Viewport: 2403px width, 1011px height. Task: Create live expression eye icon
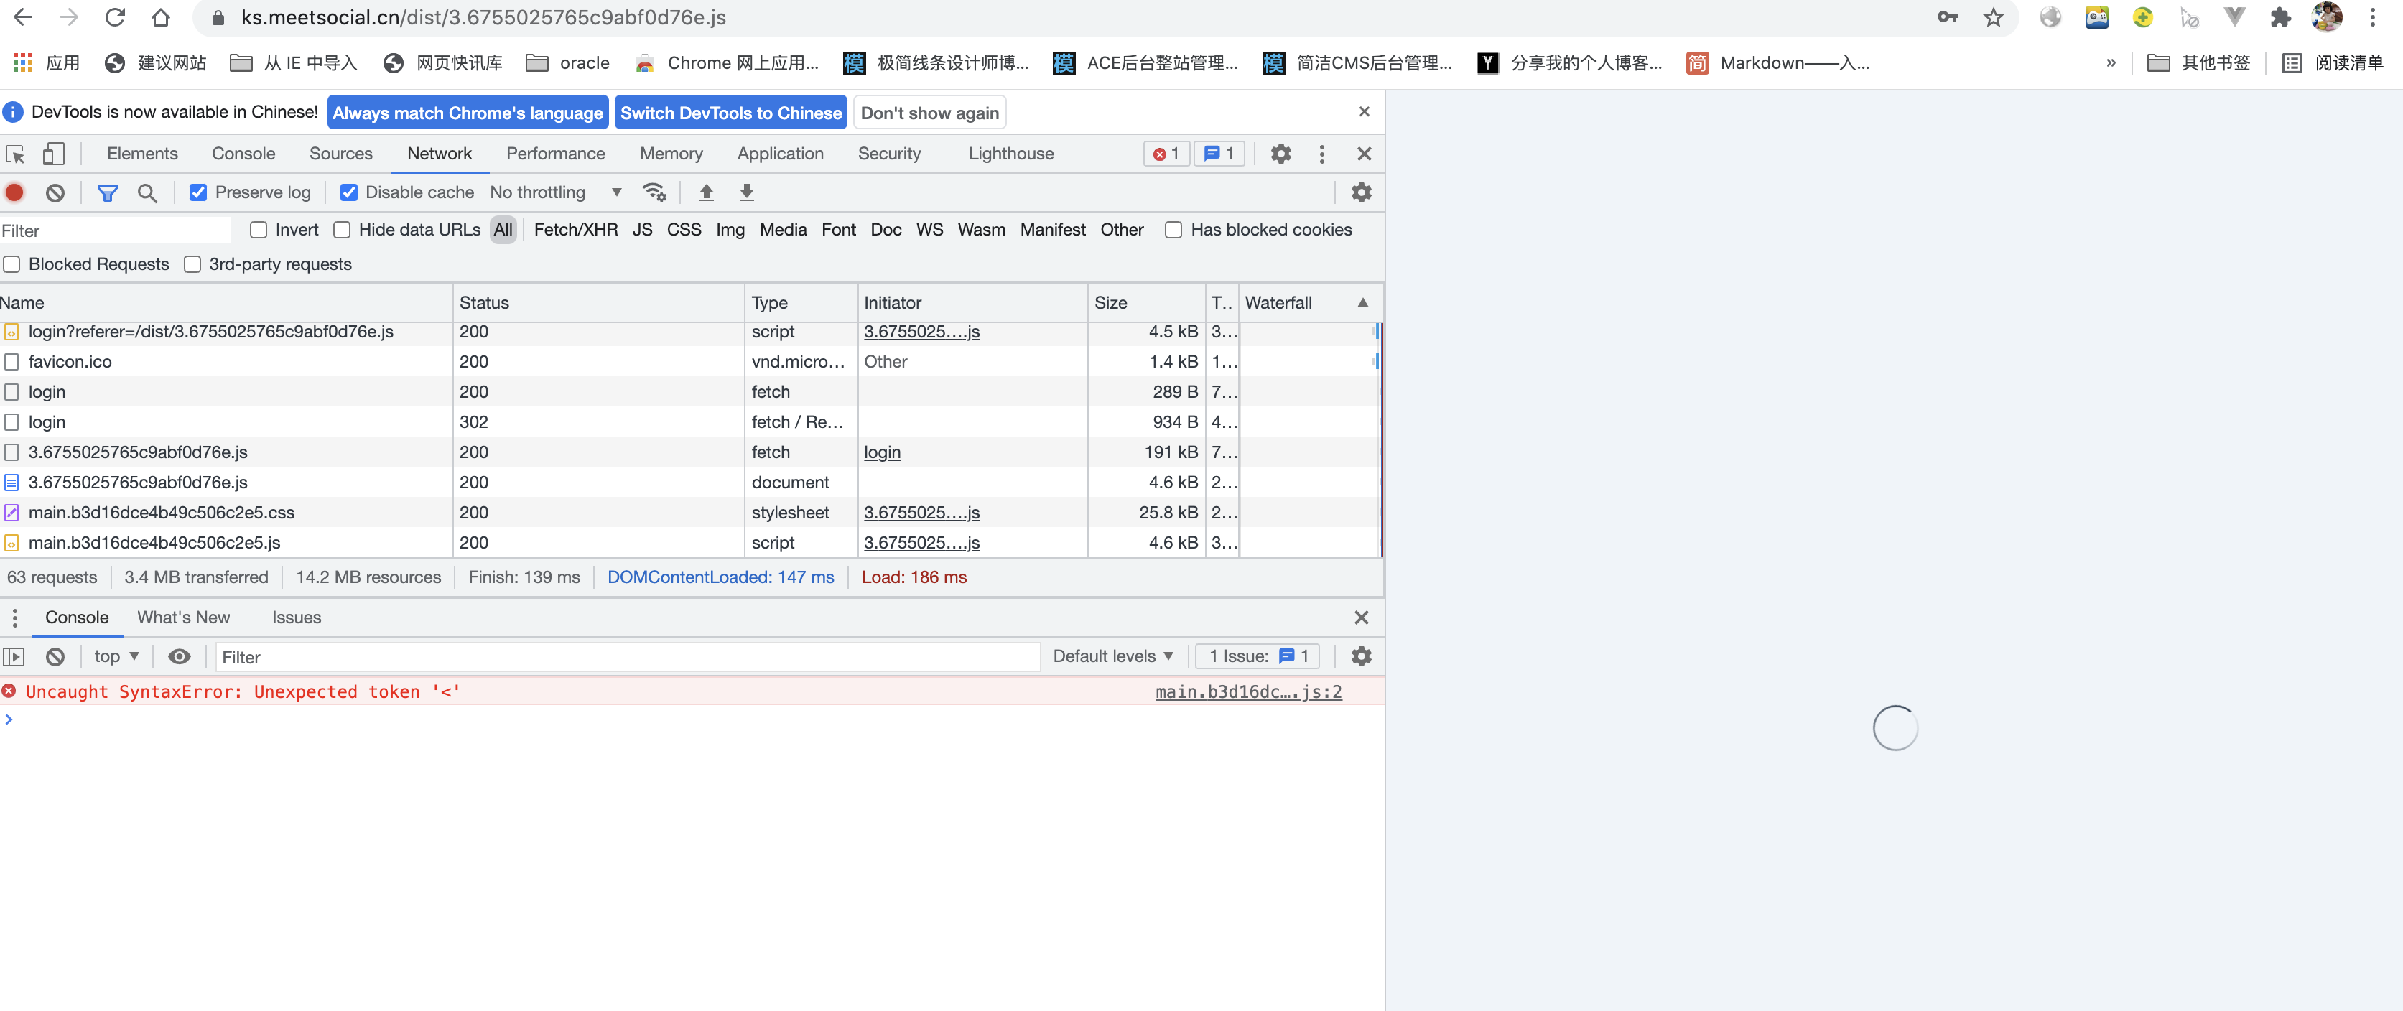[x=179, y=658]
